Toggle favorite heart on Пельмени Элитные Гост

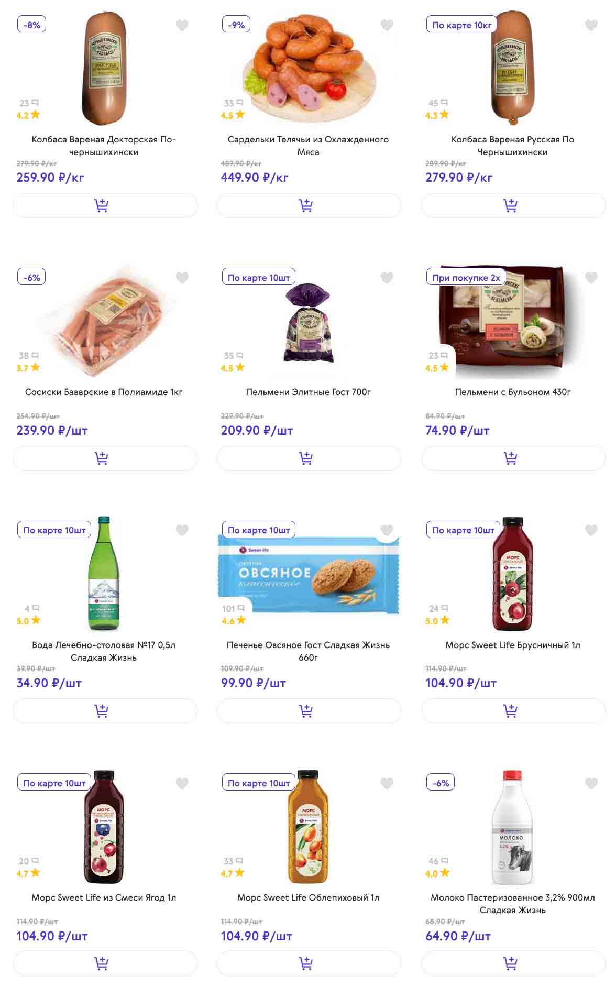(387, 278)
